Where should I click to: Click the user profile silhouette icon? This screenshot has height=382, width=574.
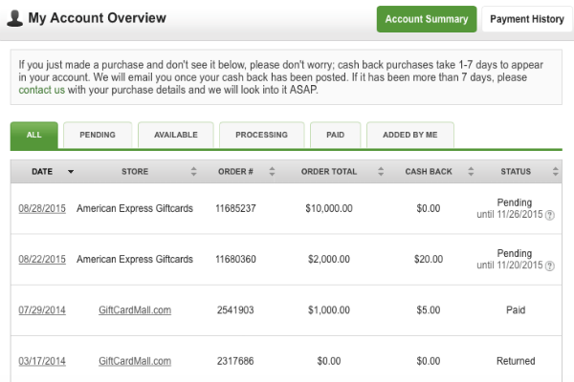pos(14,18)
